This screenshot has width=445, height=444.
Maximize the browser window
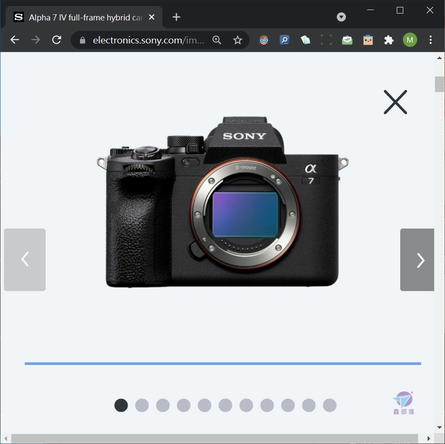click(400, 10)
